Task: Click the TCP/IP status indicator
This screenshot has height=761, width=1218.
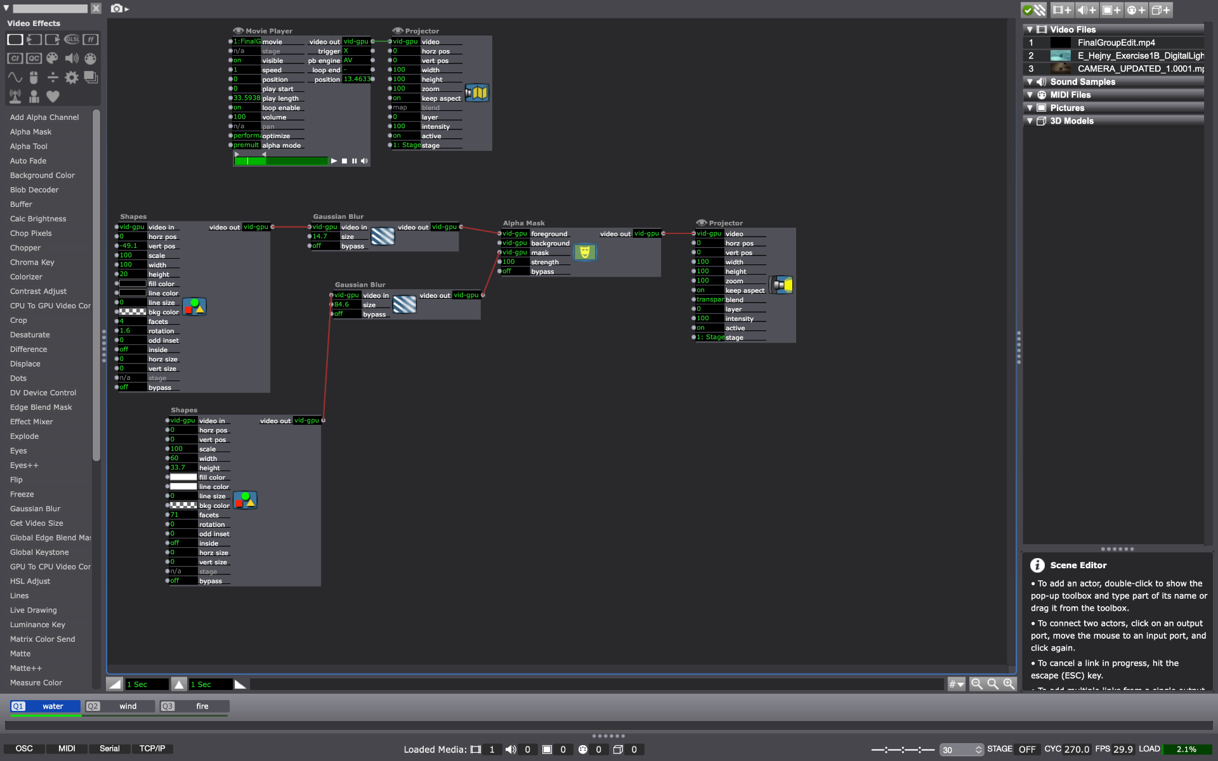Action: point(152,749)
